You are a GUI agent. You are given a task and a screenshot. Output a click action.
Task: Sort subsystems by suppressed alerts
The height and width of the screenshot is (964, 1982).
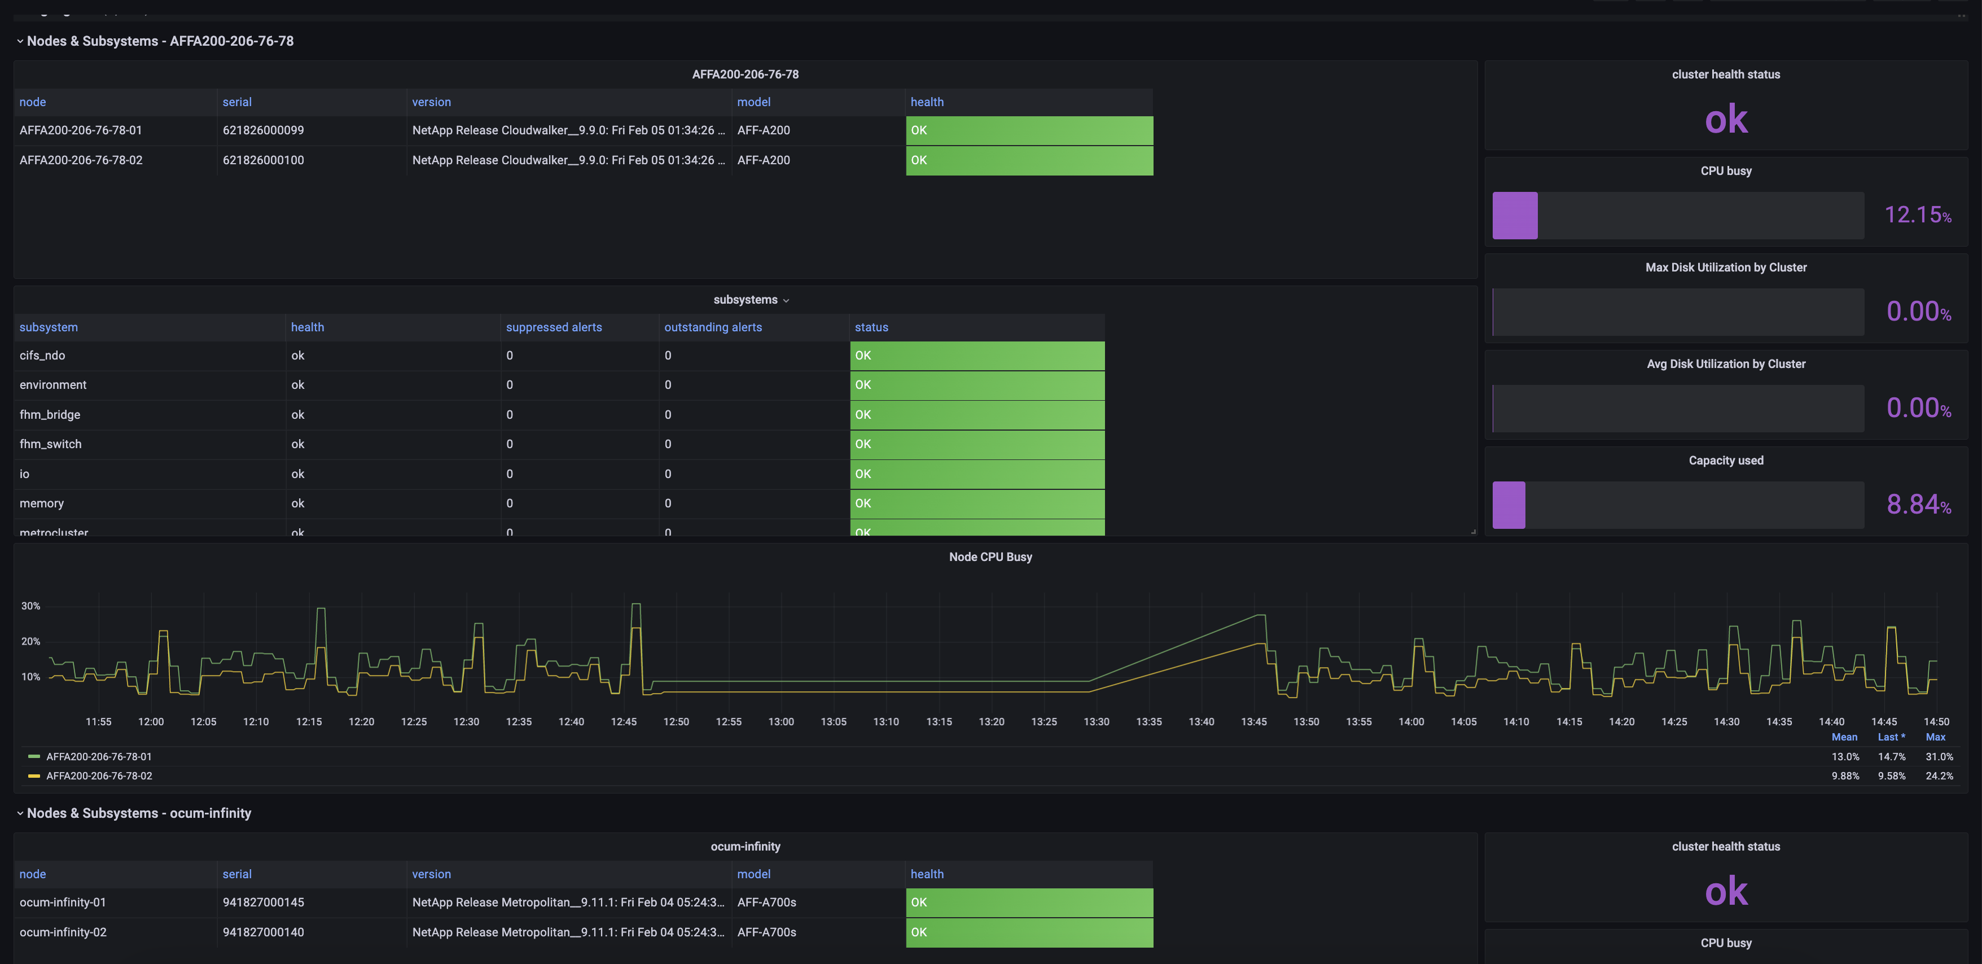pos(554,327)
